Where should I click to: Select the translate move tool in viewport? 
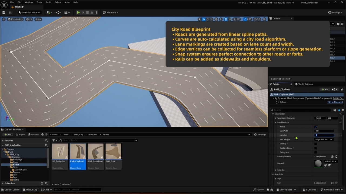204,19
